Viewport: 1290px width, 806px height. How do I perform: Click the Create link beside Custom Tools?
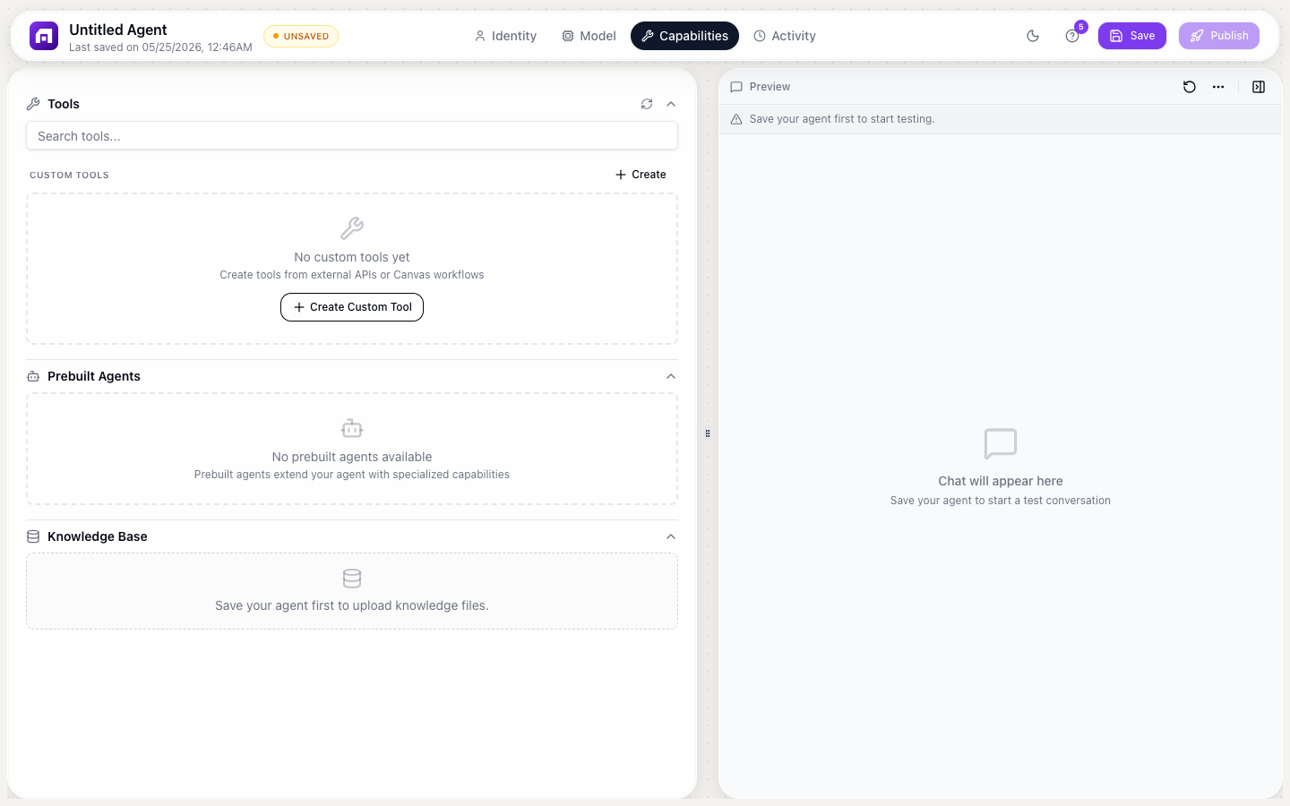tap(641, 175)
